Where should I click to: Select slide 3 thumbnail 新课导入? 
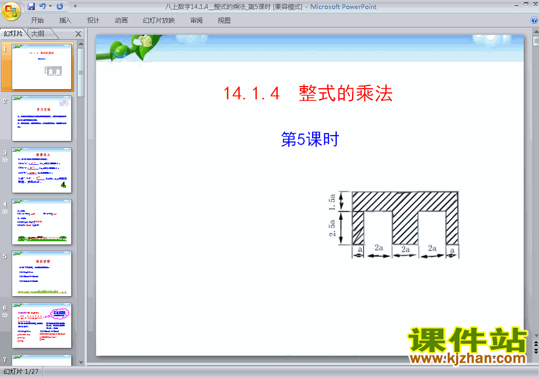click(42, 171)
